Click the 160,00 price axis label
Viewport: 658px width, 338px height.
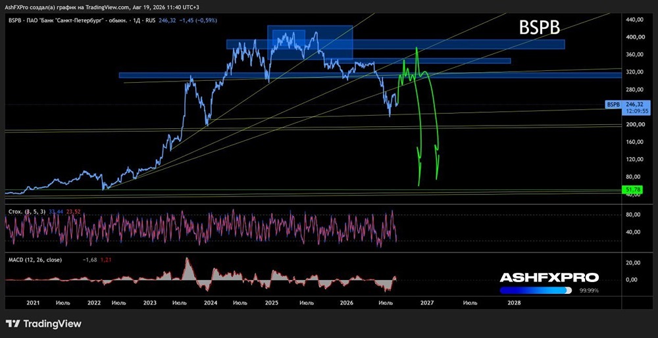tap(633, 142)
